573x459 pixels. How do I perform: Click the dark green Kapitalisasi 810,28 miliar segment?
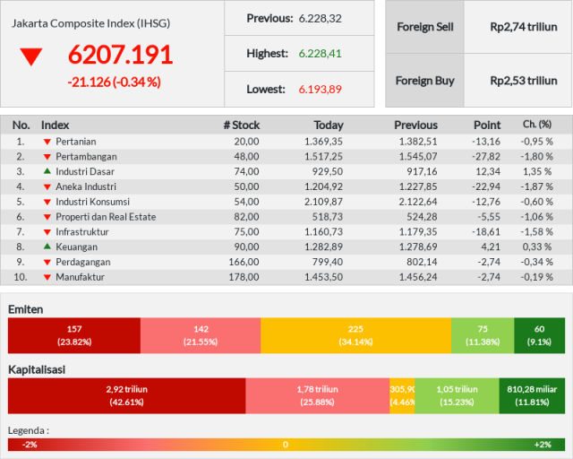(x=532, y=395)
